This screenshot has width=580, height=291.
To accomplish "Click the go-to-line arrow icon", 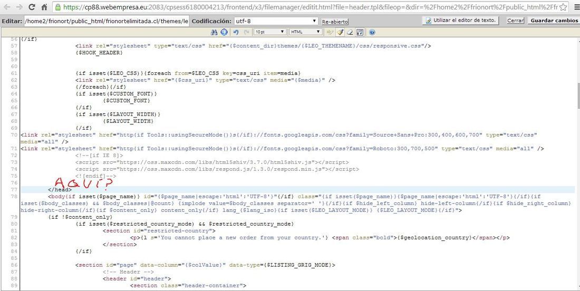I will [x=224, y=33].
